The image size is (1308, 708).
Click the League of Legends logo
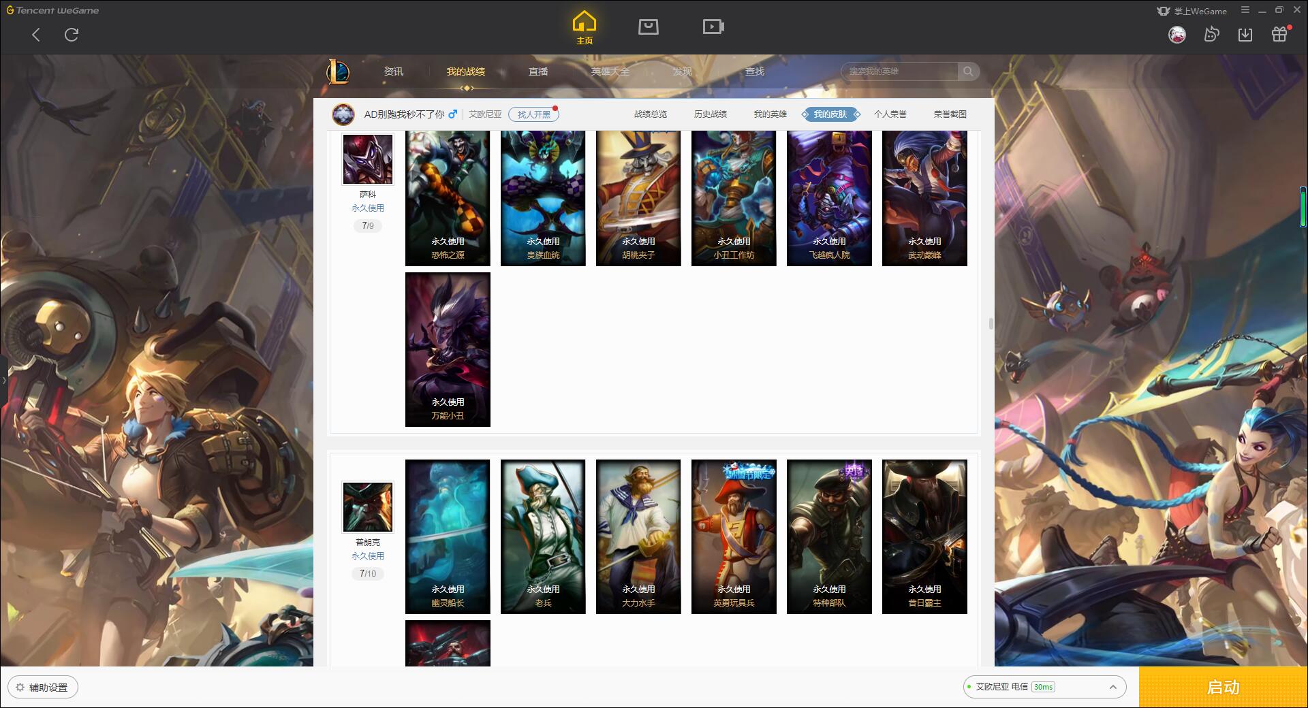[338, 71]
